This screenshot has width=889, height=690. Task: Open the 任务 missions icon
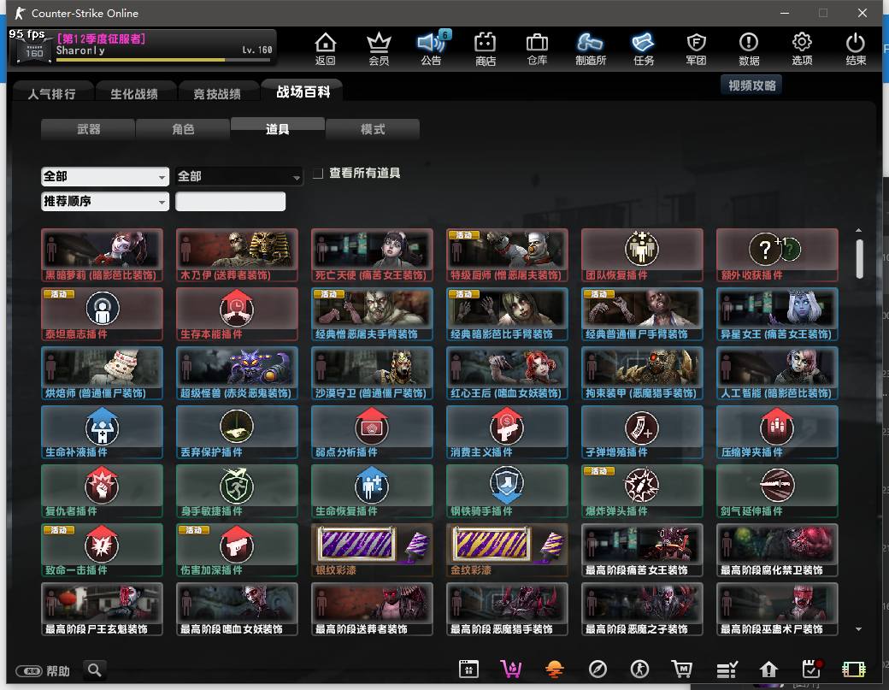(x=644, y=49)
